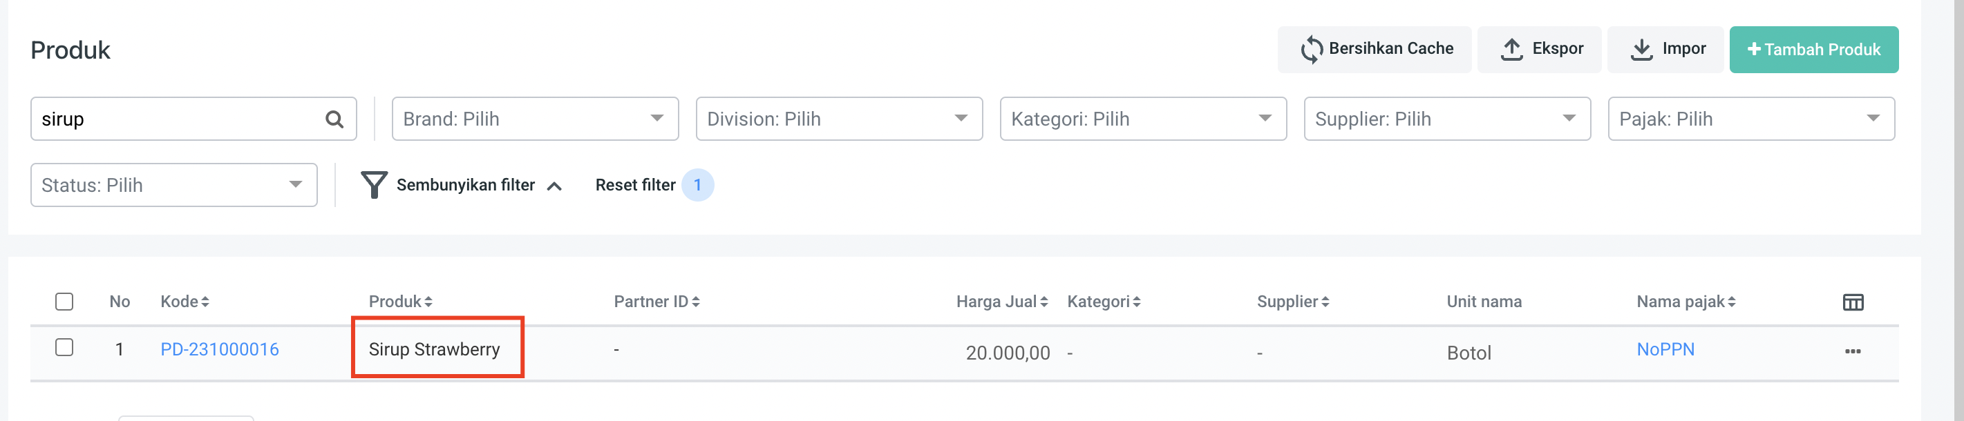Tick the select-all header checkbox
The height and width of the screenshot is (421, 1964).
pos(65,302)
